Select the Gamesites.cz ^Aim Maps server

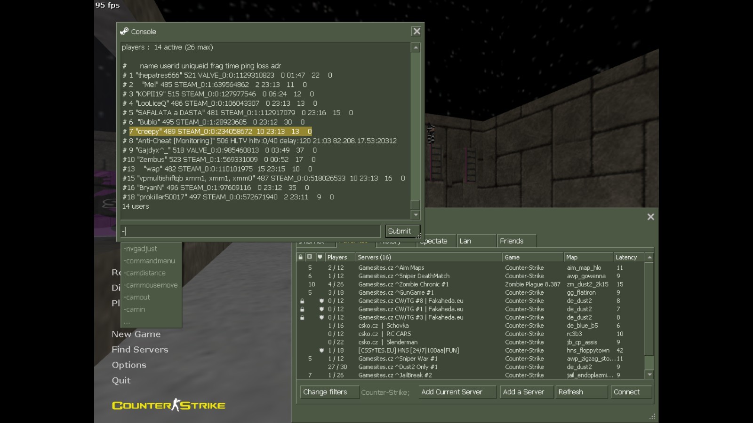(471, 268)
